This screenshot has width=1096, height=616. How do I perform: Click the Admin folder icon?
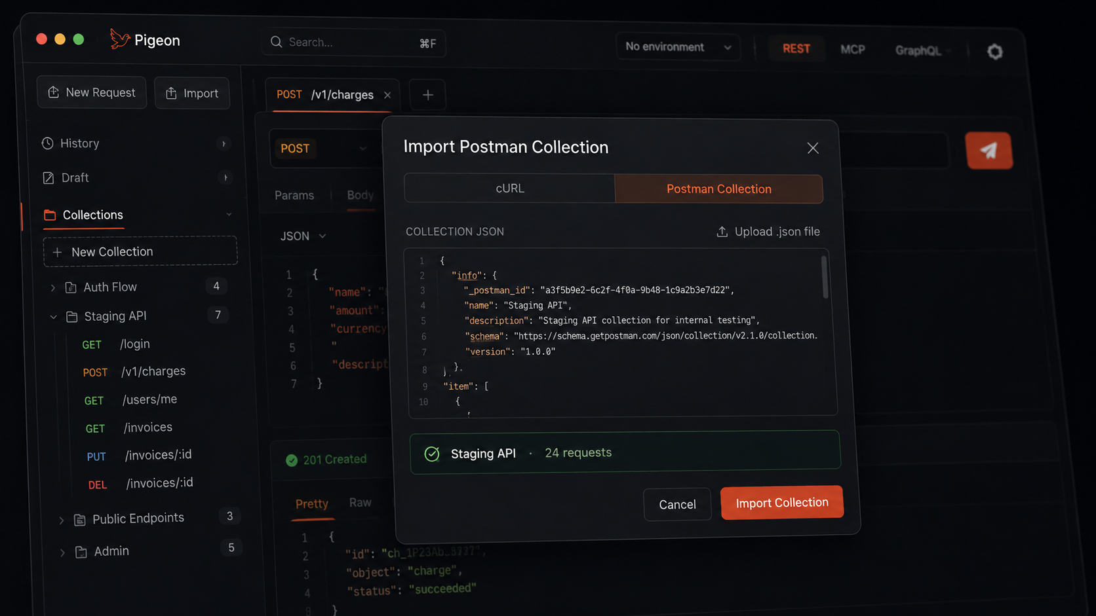81,552
